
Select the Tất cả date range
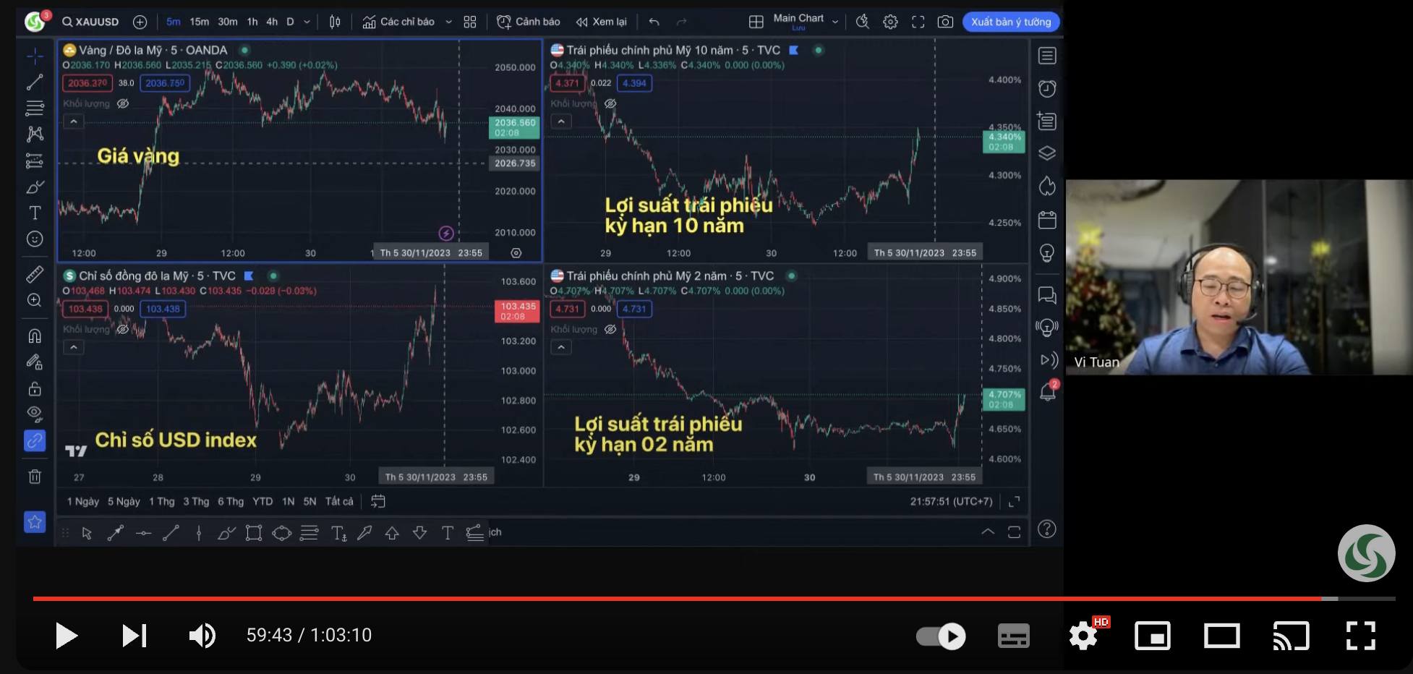[x=339, y=501]
